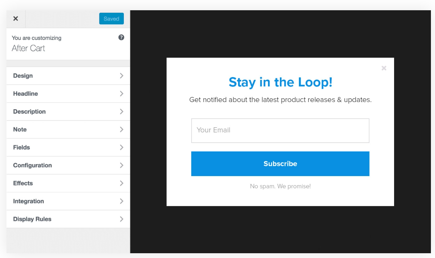Viewport: 435px width, 258px height.
Task: Open the Design section
Action: (x=23, y=76)
